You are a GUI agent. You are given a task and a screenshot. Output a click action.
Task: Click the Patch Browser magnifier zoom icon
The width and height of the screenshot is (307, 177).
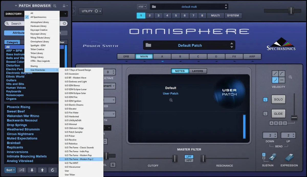(54, 6)
